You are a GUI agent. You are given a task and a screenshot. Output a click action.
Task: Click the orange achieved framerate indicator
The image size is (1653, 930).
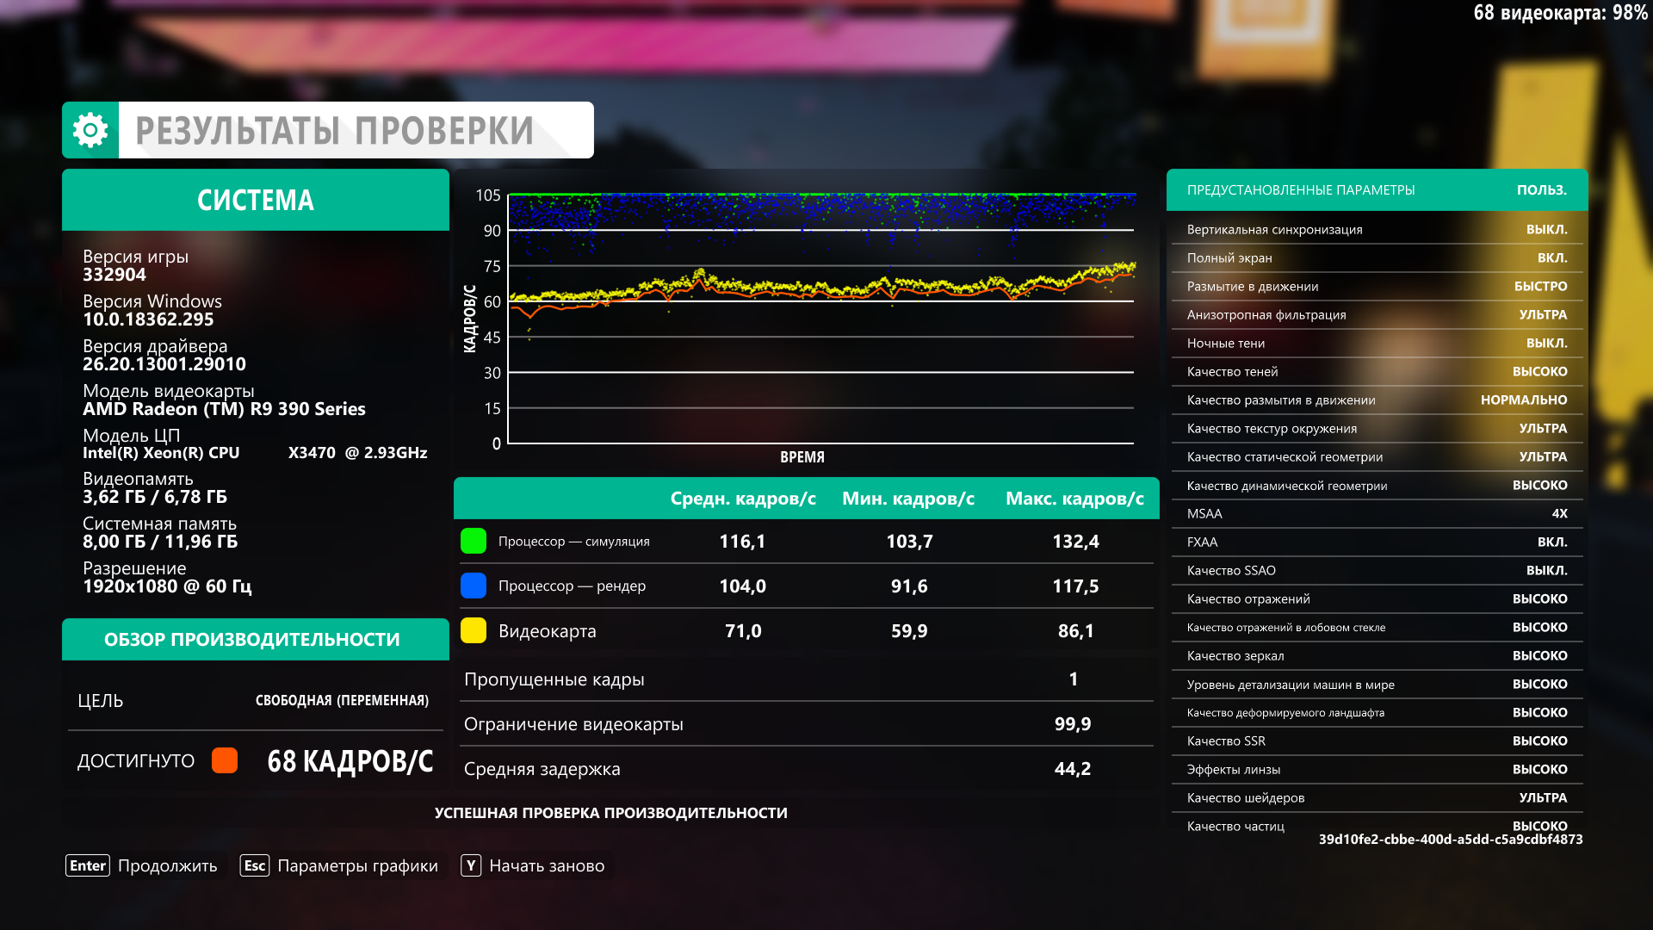point(225,760)
